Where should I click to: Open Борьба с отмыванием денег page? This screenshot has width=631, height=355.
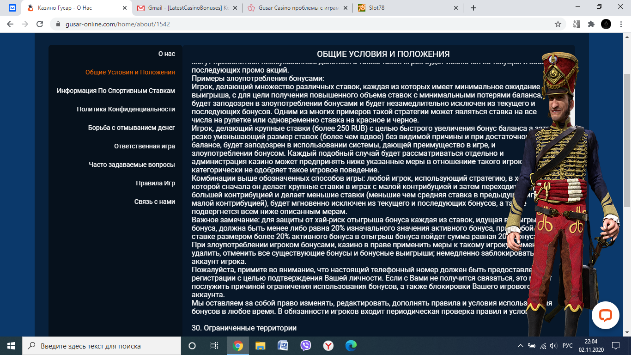pos(132,128)
